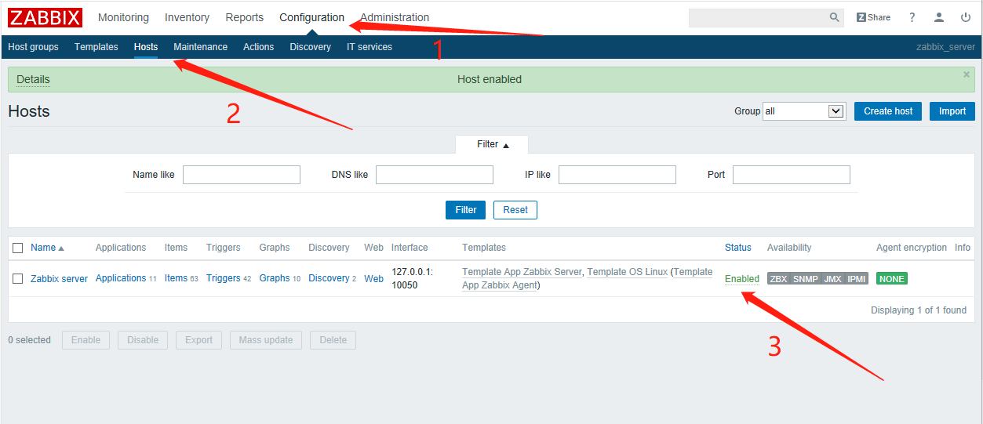Go to Maintenance submenu
983x424 pixels.
click(200, 47)
